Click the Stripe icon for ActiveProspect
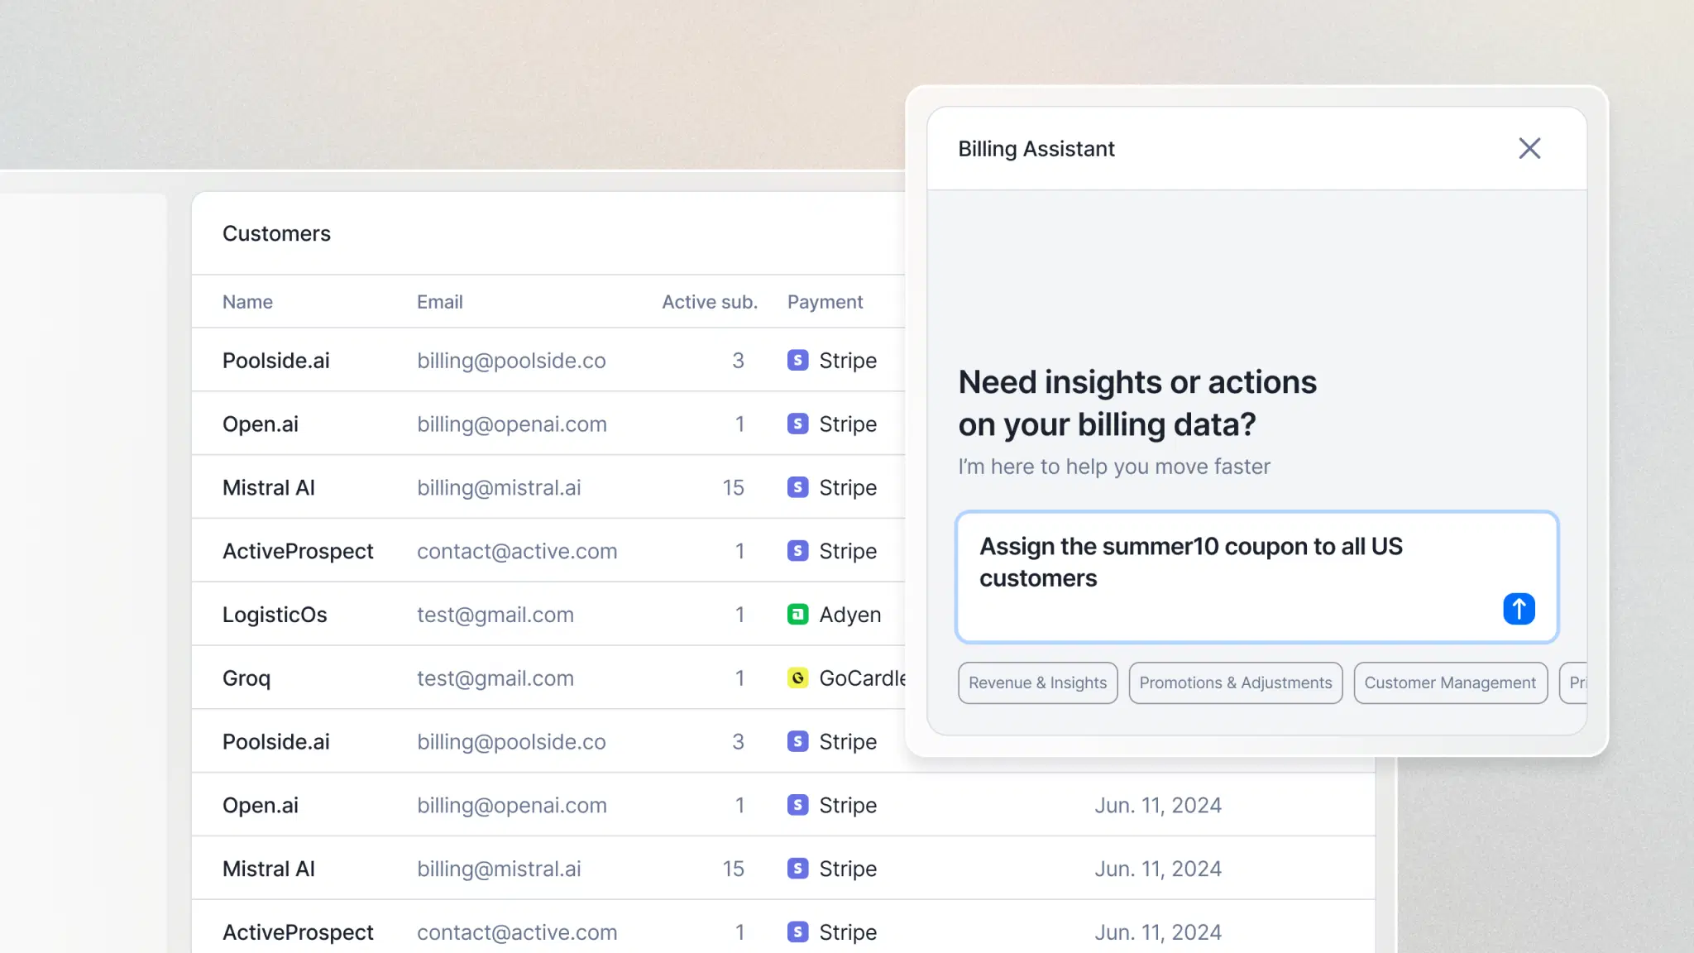Viewport: 1694px width, 953px height. click(797, 550)
